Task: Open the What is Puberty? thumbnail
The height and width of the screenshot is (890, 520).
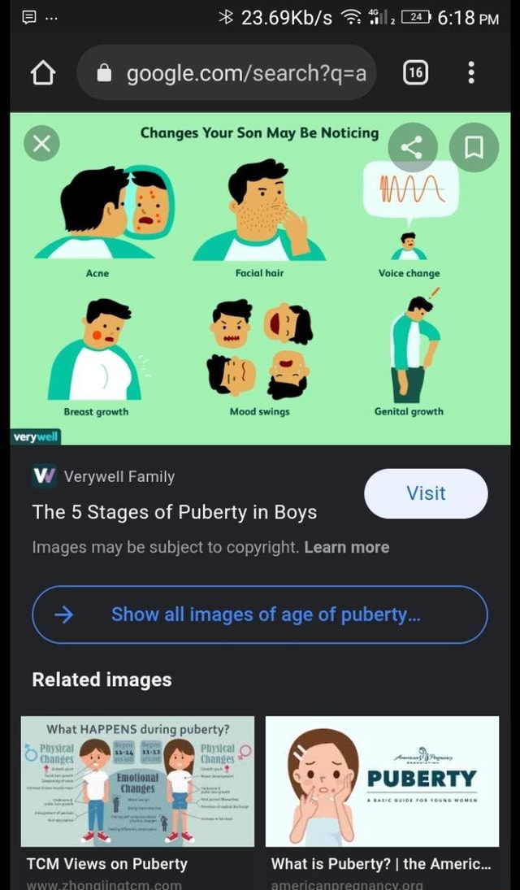Action: (382, 782)
